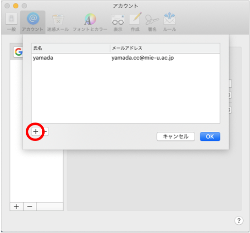This screenshot has height=233, width=250.
Task: Sort by the メールアドレス column header
Action: point(165,48)
